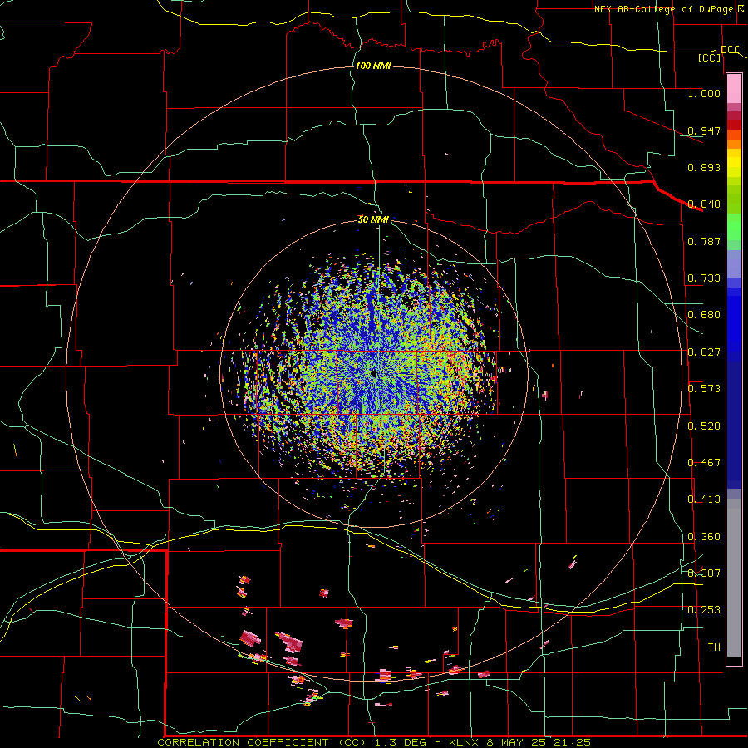This screenshot has height=748, width=748.
Task: Click the 0.413 scale value
Action: [704, 499]
